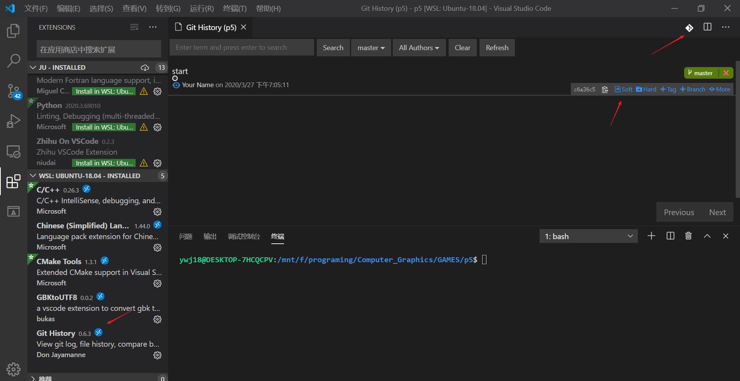The height and width of the screenshot is (381, 740).
Task: Open the Remote Explorer view
Action: (13, 151)
